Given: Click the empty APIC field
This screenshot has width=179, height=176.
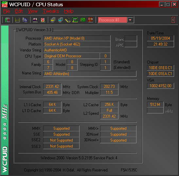Looking at the screenshot, I should [131, 44].
